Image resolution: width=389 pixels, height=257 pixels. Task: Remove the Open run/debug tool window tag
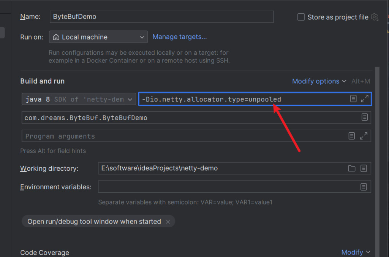(168, 222)
